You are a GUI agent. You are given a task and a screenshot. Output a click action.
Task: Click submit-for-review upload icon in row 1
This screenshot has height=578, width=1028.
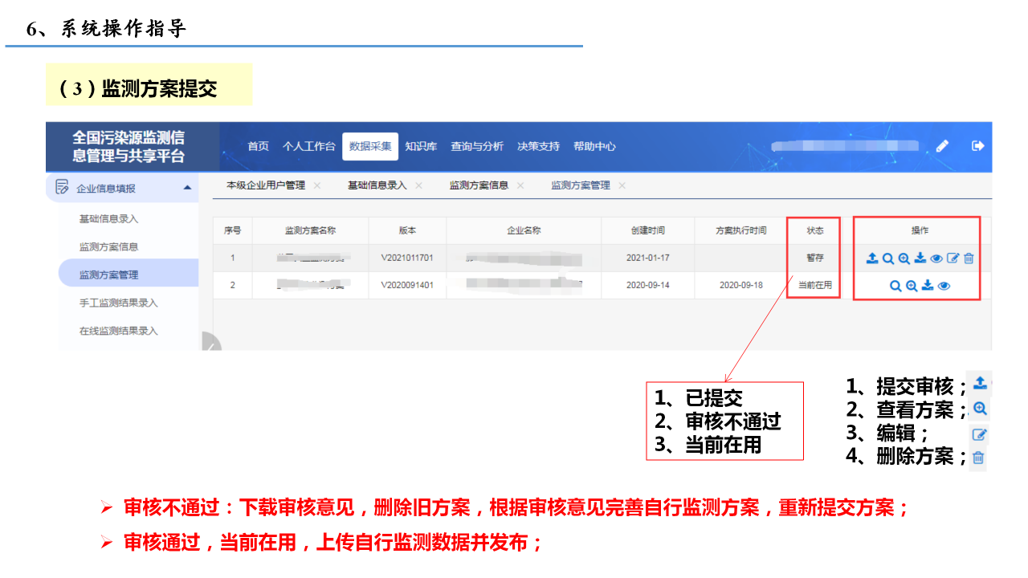(872, 258)
